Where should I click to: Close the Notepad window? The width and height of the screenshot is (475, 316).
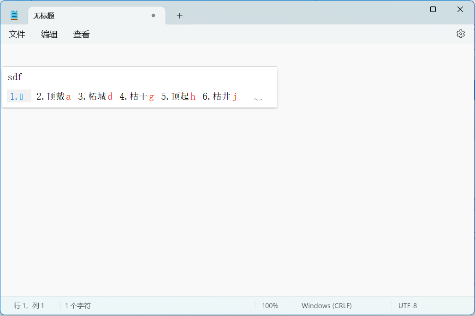pos(460,9)
